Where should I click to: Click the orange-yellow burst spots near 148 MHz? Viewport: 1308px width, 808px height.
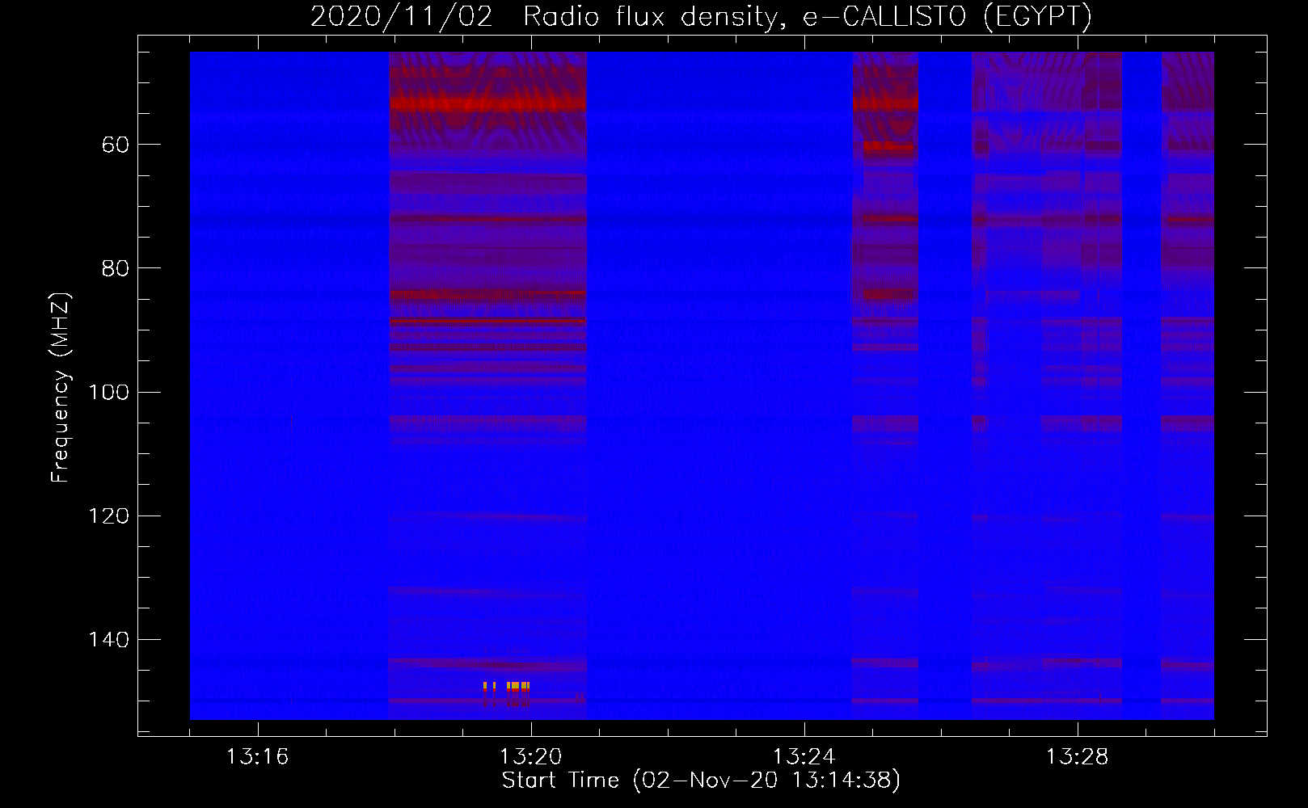point(507,688)
